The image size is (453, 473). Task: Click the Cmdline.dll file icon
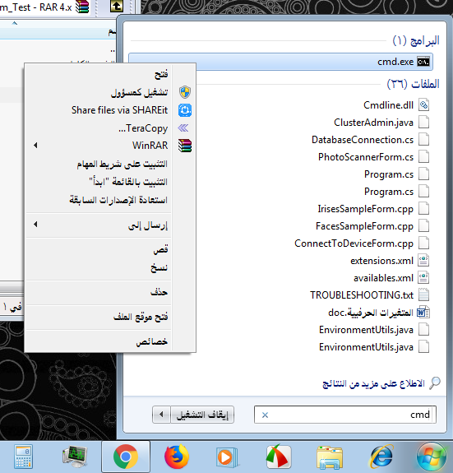(x=423, y=105)
